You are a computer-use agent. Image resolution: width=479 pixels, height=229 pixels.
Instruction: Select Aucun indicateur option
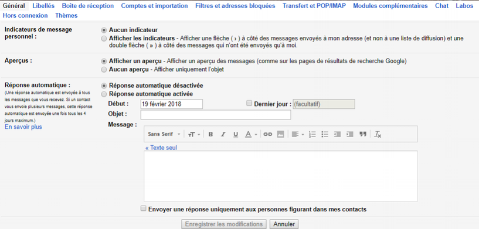[104, 30]
